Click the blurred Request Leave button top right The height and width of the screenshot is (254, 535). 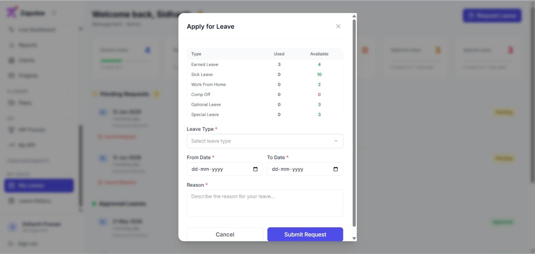492,16
